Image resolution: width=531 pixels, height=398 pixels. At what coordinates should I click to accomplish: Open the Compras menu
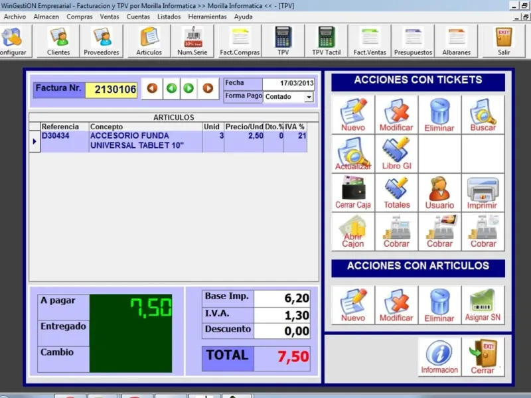pyautogui.click(x=79, y=17)
